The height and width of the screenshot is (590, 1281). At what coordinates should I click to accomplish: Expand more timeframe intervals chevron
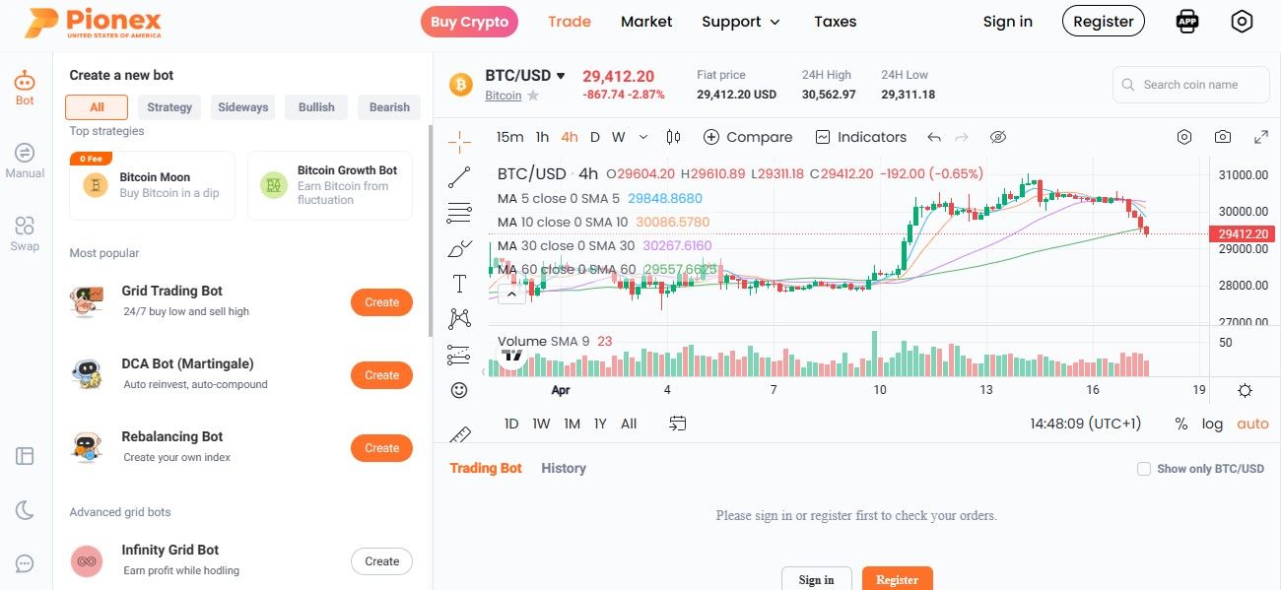click(x=643, y=137)
